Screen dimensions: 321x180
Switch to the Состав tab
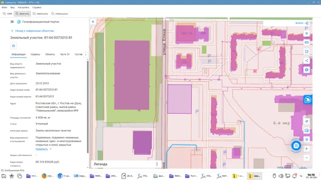[78, 54]
